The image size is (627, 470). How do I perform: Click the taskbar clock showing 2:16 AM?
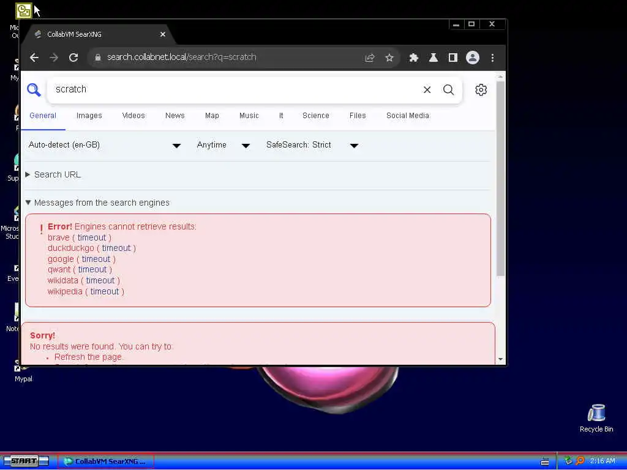(603, 461)
